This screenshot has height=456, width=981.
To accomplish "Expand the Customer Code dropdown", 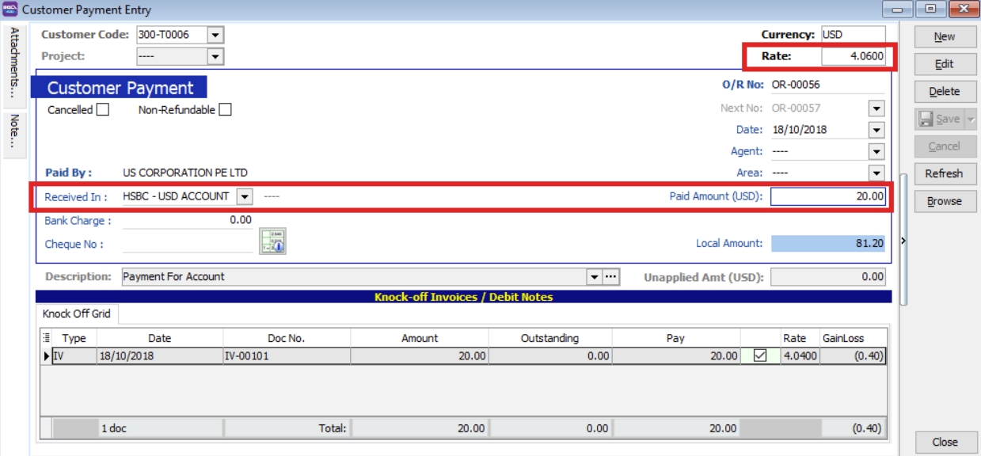I will point(215,35).
